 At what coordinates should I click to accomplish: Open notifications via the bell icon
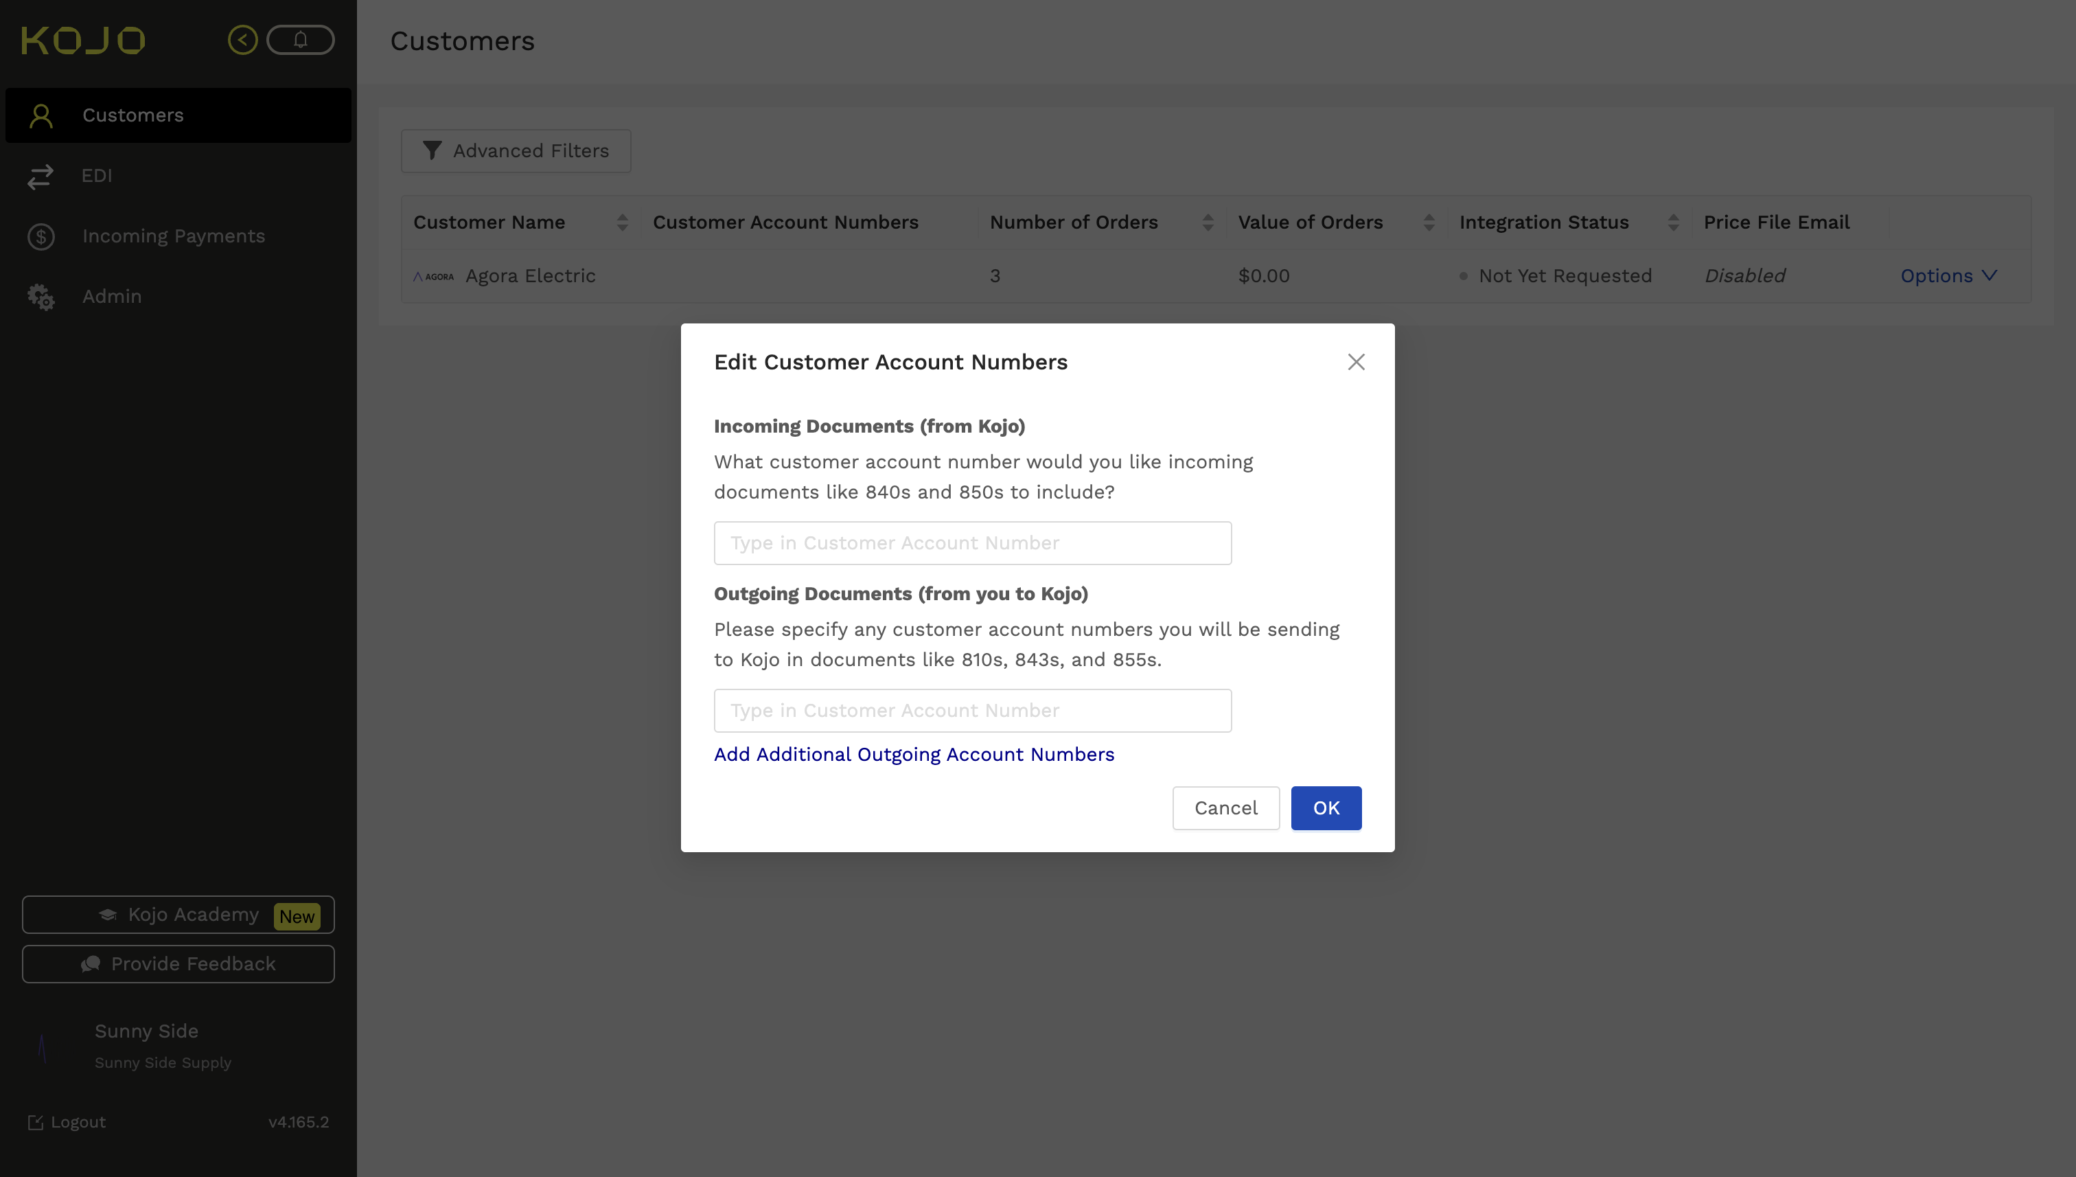point(301,40)
